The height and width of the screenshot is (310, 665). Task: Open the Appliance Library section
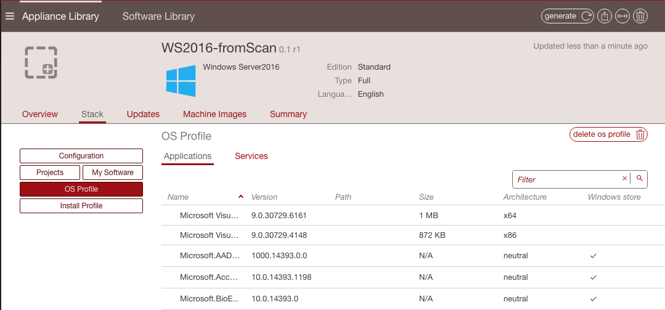[x=60, y=17]
